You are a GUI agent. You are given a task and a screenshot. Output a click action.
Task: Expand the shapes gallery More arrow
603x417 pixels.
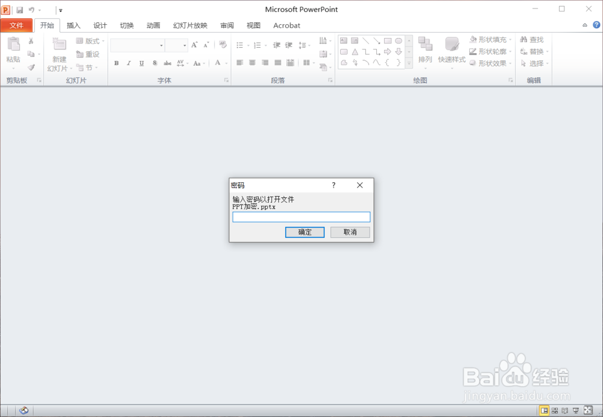[x=409, y=63]
